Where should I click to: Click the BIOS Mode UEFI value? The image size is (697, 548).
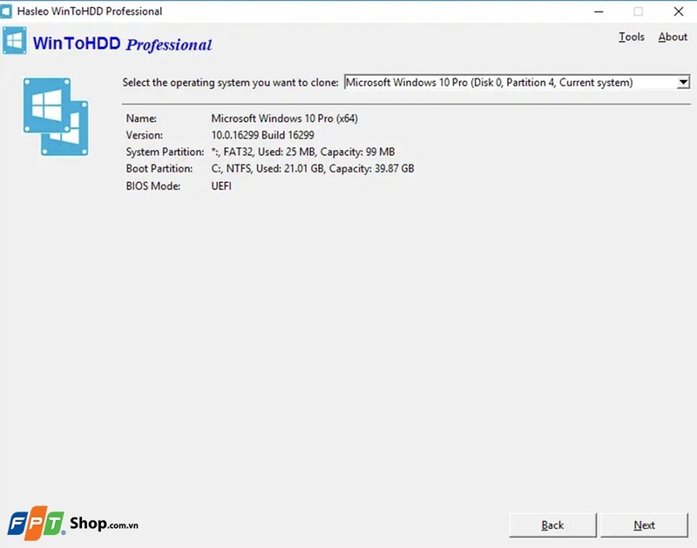(x=220, y=185)
